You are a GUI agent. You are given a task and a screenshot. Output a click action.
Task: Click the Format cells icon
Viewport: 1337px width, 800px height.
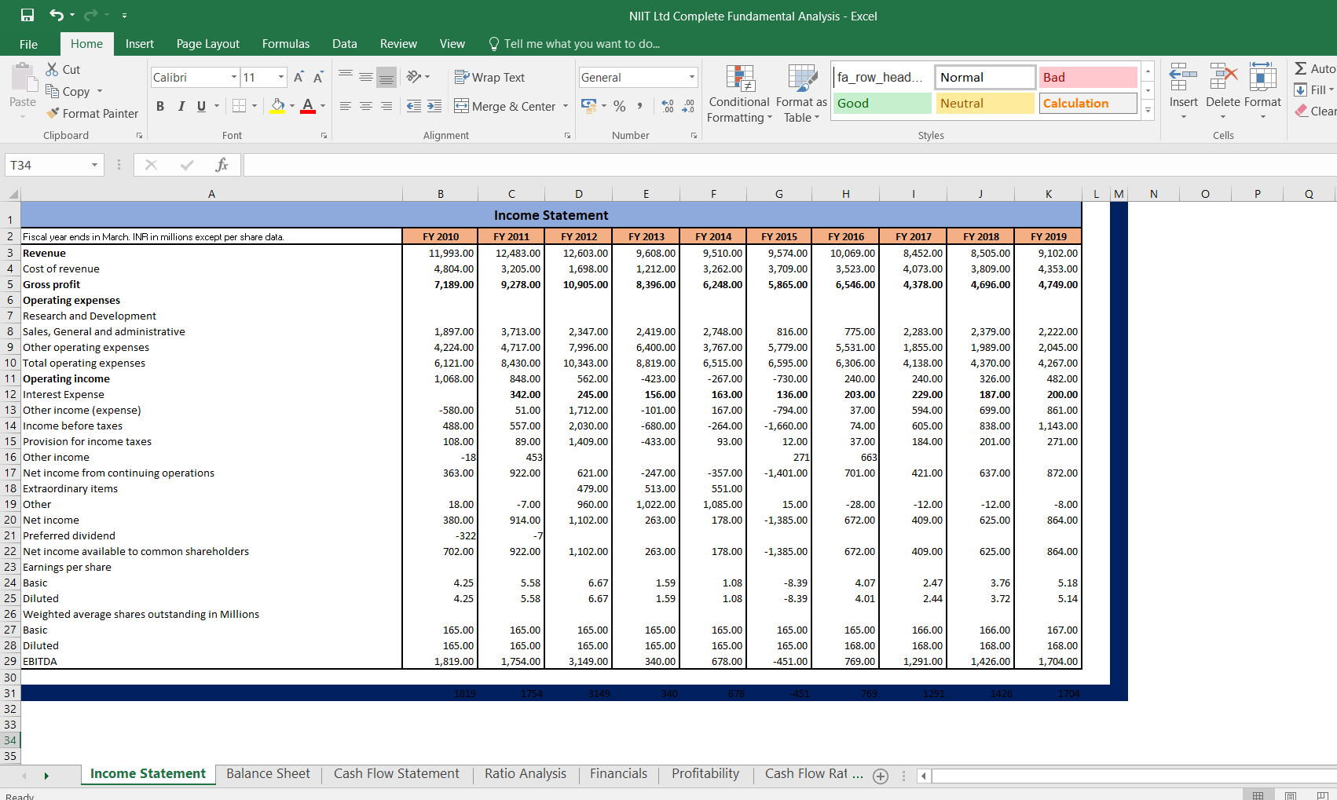[1262, 79]
